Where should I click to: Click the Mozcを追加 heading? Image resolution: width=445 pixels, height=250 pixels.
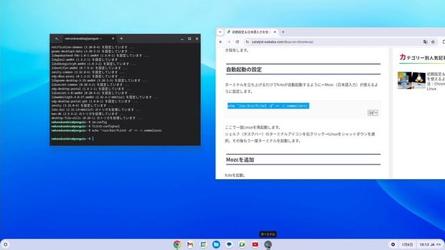tap(240, 160)
